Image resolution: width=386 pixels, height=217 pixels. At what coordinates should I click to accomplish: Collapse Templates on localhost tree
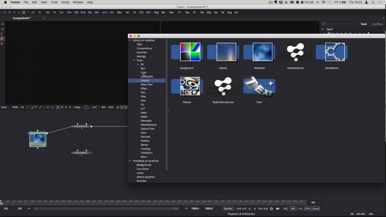point(130,161)
